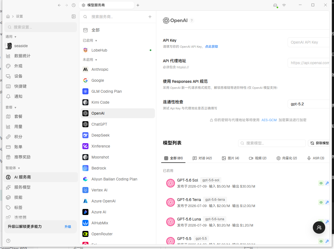Viewport: 334px width, 249px height.
Task: Open wrench settings for GPT-5.6 Sol
Action: (x=327, y=183)
